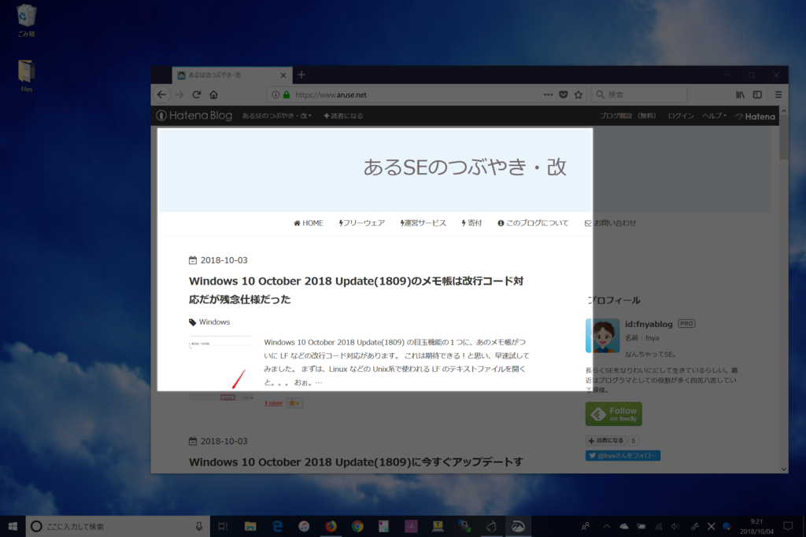Open the フリーウェア navigation menu
The height and width of the screenshot is (537, 806).
pyautogui.click(x=361, y=223)
